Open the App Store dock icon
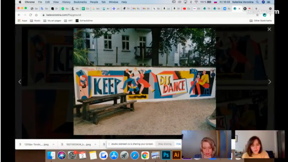 (x=114, y=155)
